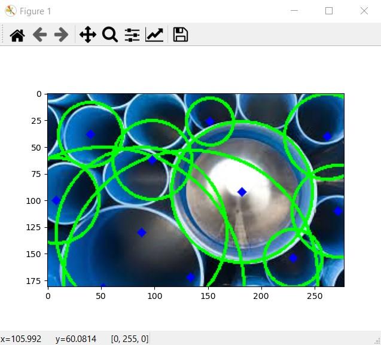Click the y-axis tick label 100
This screenshot has width=381, height=345.
33,201
